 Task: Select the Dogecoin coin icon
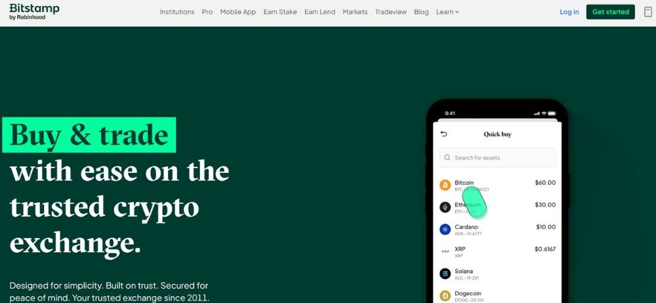445,296
